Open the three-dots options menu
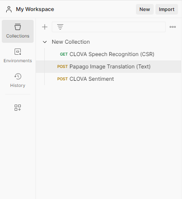This screenshot has width=182, height=199. pyautogui.click(x=173, y=27)
